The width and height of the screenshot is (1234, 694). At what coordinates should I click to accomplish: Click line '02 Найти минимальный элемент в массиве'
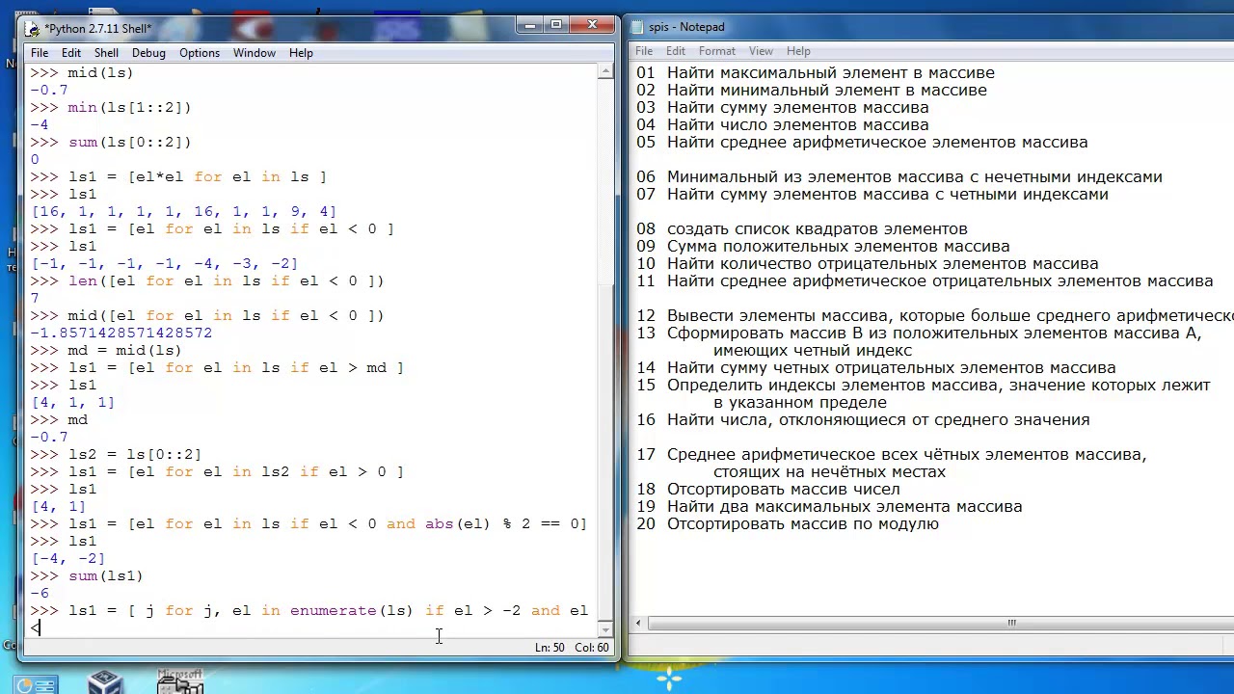811,90
